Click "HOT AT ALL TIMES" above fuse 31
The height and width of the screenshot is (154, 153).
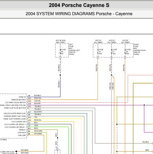(x=98, y=41)
